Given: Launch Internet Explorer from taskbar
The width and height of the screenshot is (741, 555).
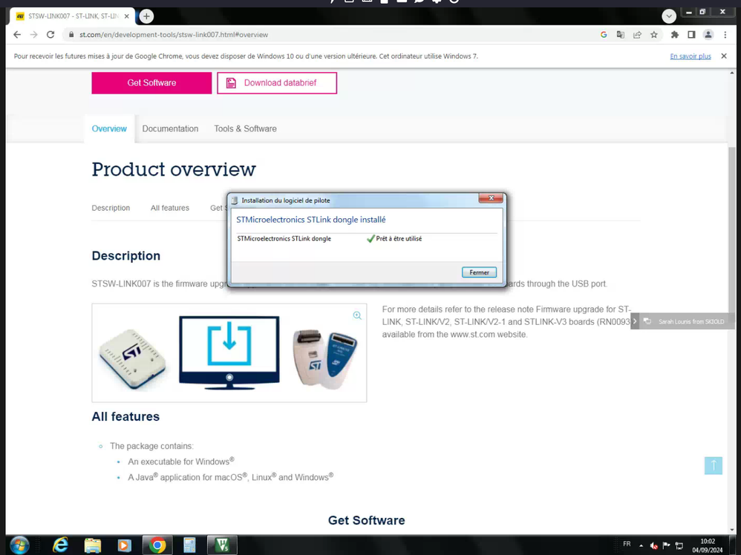Looking at the screenshot, I should coord(60,545).
